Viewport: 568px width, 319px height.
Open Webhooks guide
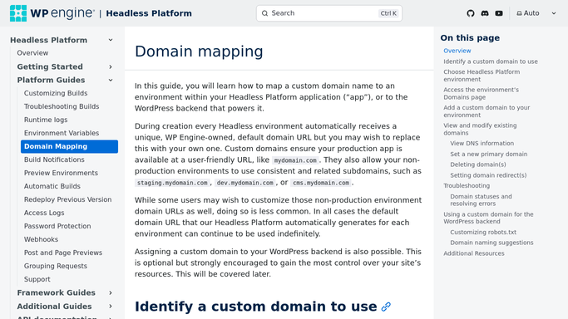pyautogui.click(x=41, y=239)
